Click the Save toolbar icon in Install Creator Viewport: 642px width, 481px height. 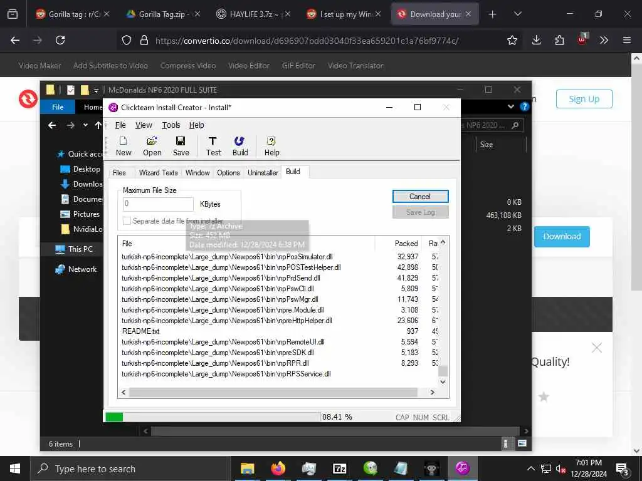click(181, 147)
